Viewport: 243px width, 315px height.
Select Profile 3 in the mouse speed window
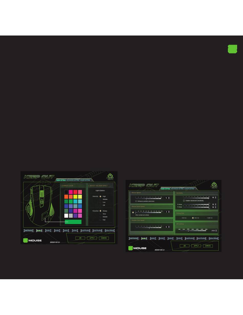coord(161,238)
